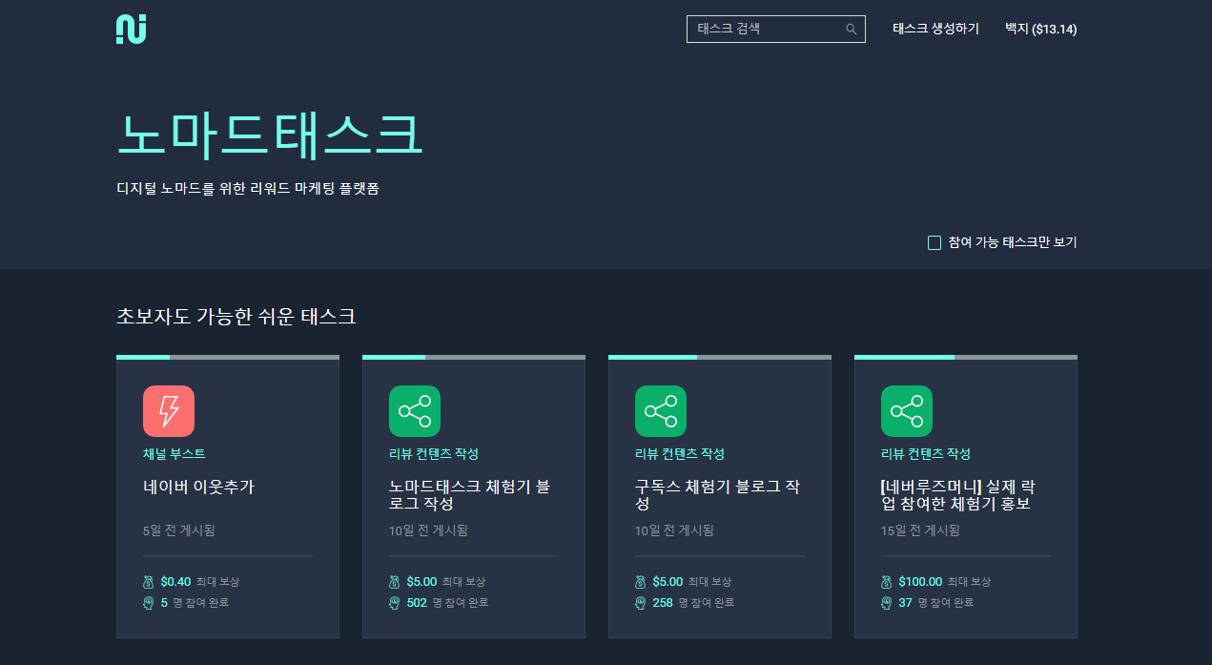Click the lightning channel boost icon

(x=169, y=411)
